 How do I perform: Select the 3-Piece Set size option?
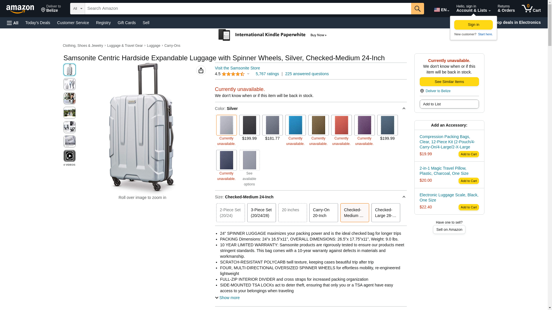click(x=261, y=213)
